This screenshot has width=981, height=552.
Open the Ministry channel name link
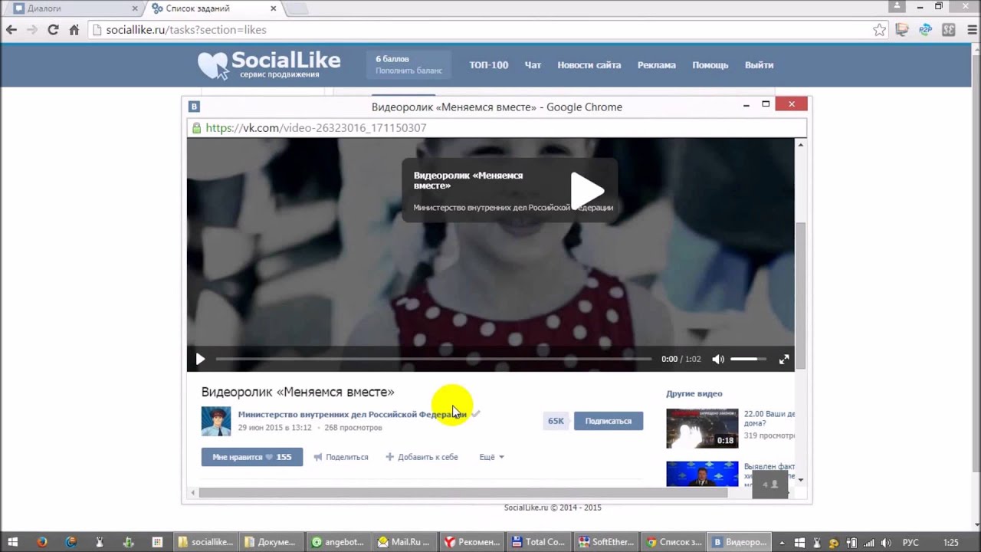point(353,414)
